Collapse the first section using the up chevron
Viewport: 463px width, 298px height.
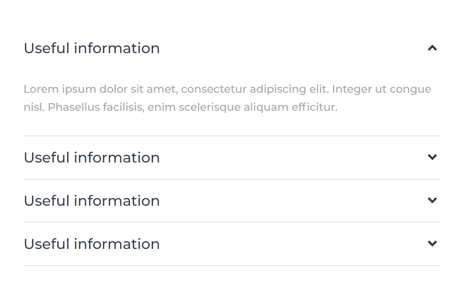(x=432, y=48)
